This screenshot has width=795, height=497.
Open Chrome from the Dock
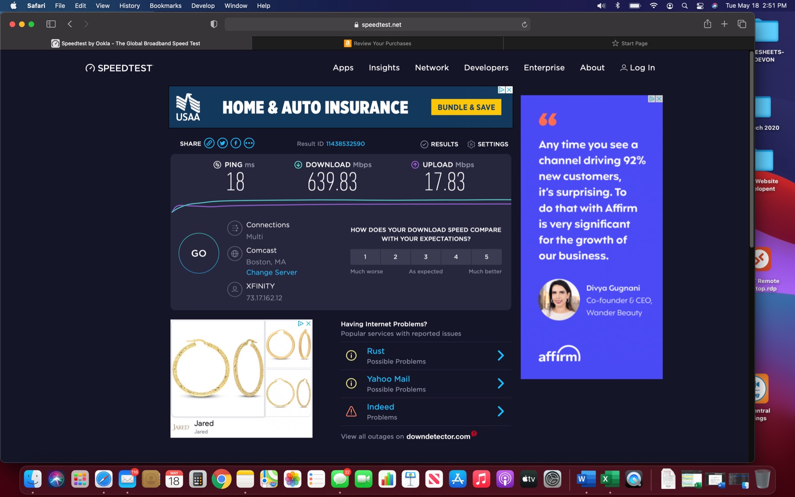221,479
